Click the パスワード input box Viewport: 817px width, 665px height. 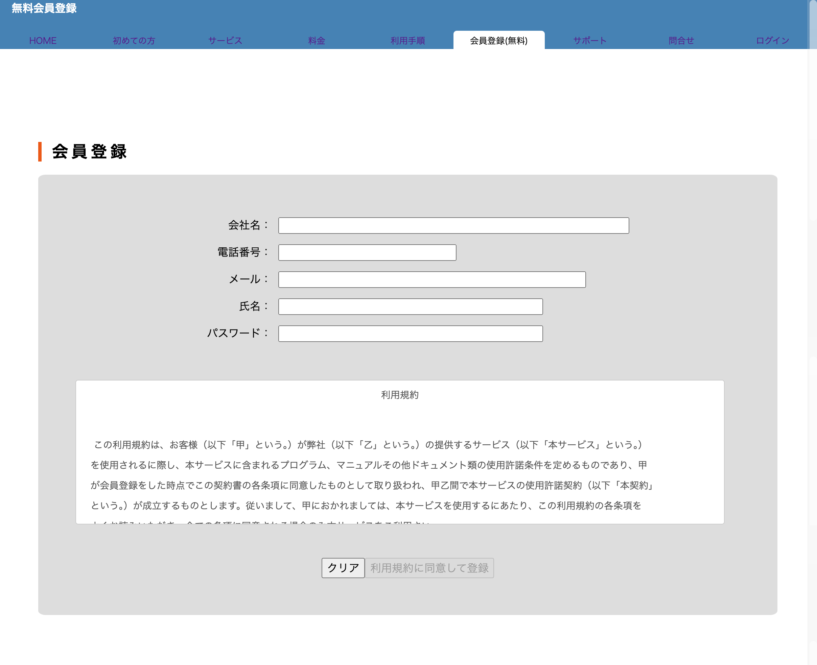point(410,334)
